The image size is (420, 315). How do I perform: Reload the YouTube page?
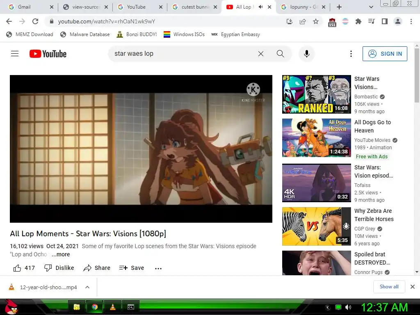pos(35,21)
